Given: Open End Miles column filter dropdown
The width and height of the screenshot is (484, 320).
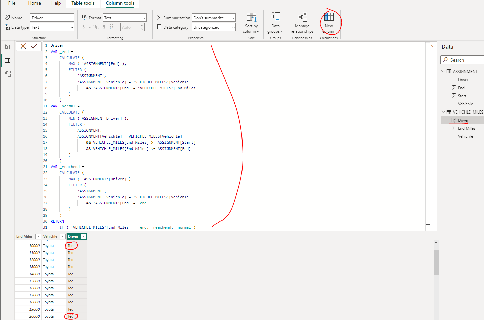Looking at the screenshot, I should (x=38, y=236).
